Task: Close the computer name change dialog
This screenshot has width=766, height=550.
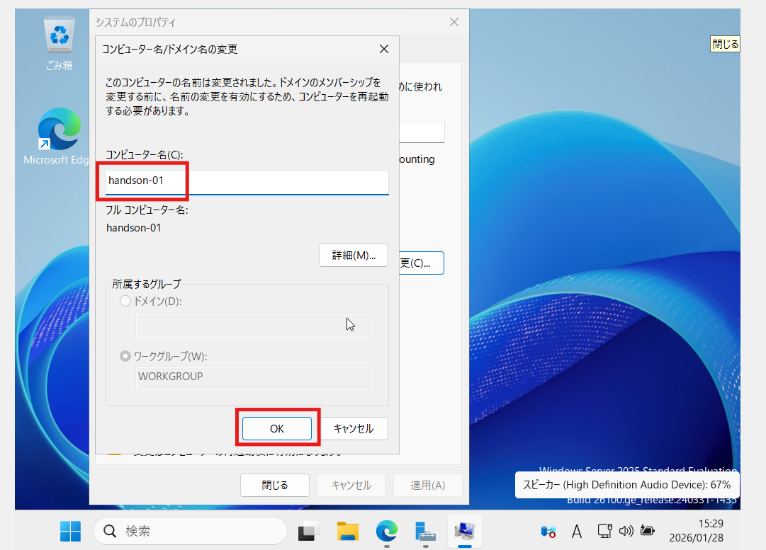Action: (x=384, y=49)
